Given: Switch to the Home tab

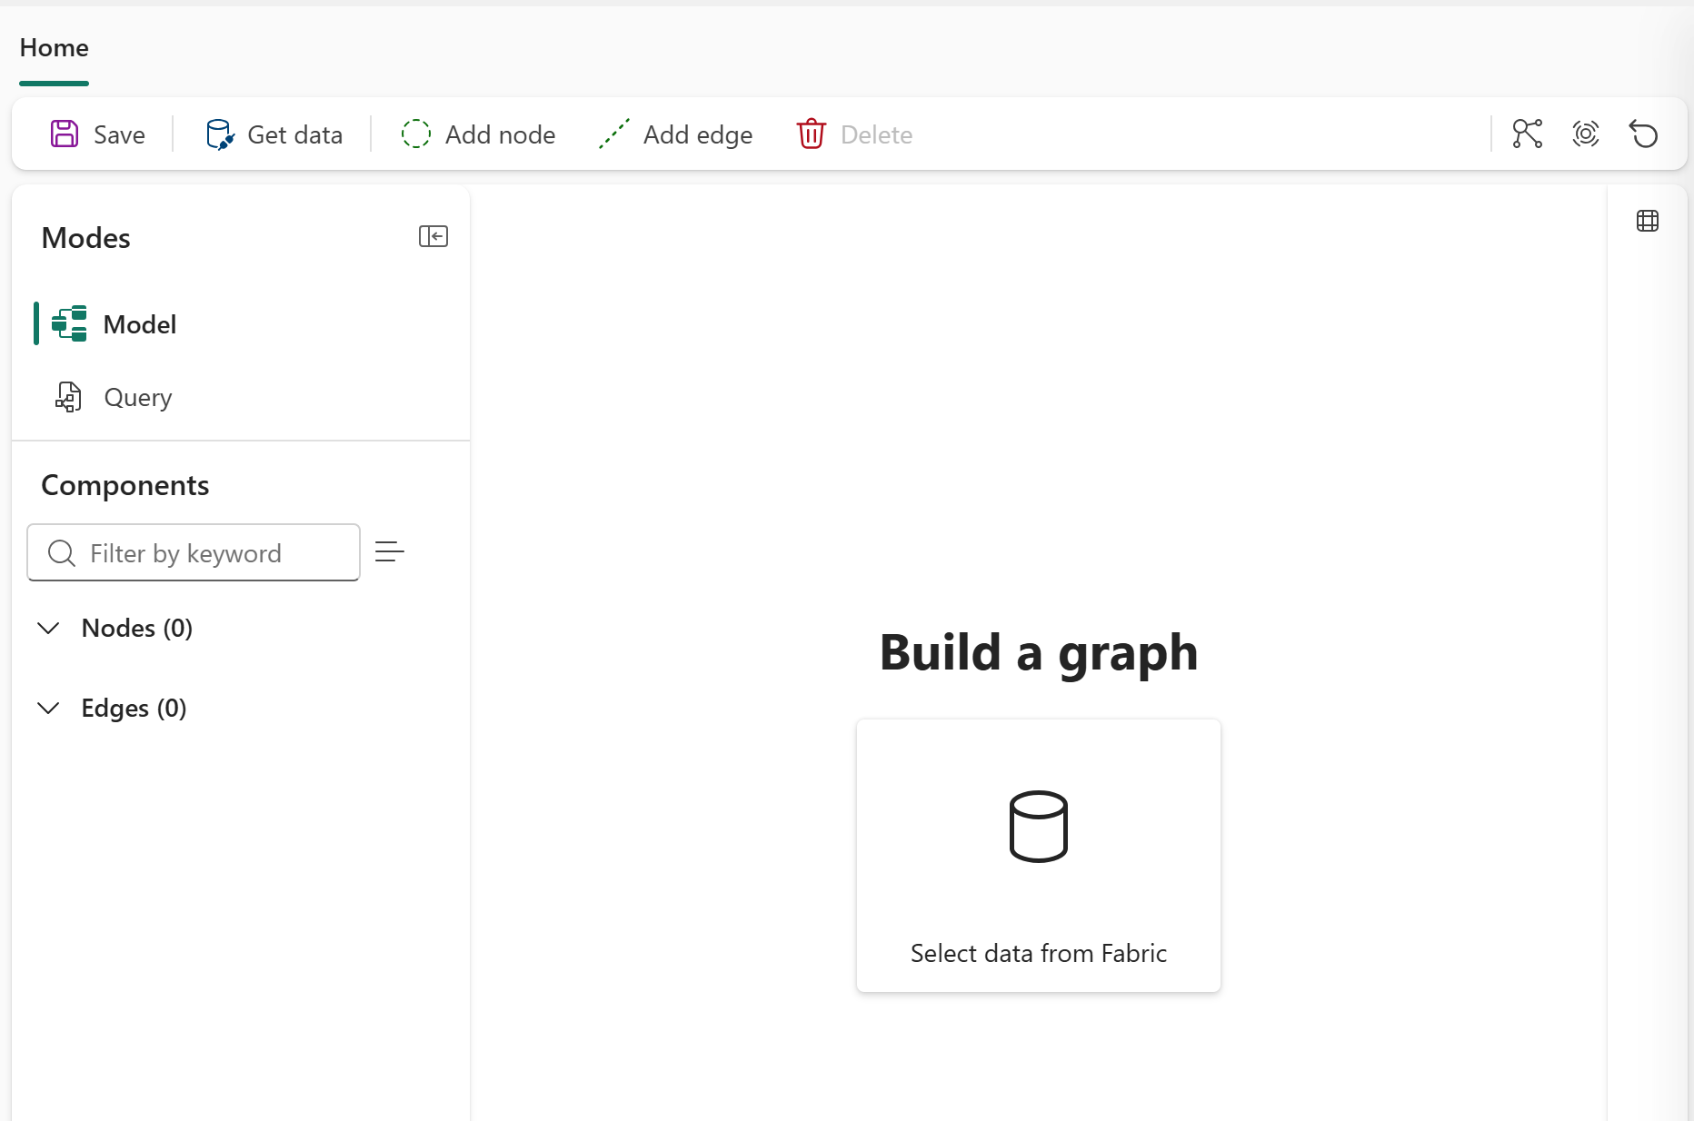Looking at the screenshot, I should pyautogui.click(x=55, y=48).
